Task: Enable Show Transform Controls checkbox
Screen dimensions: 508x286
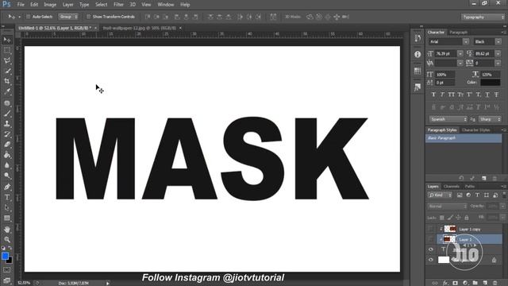Action: tap(88, 17)
